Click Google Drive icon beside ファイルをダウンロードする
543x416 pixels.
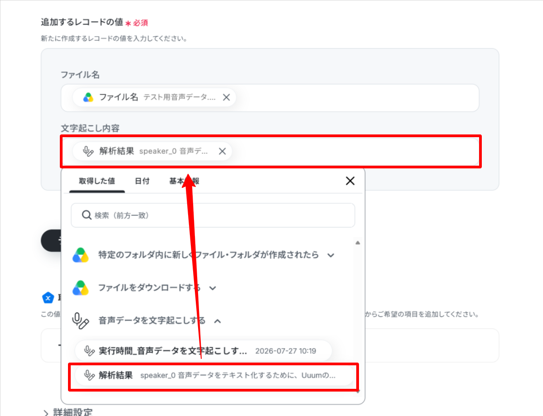[81, 288]
